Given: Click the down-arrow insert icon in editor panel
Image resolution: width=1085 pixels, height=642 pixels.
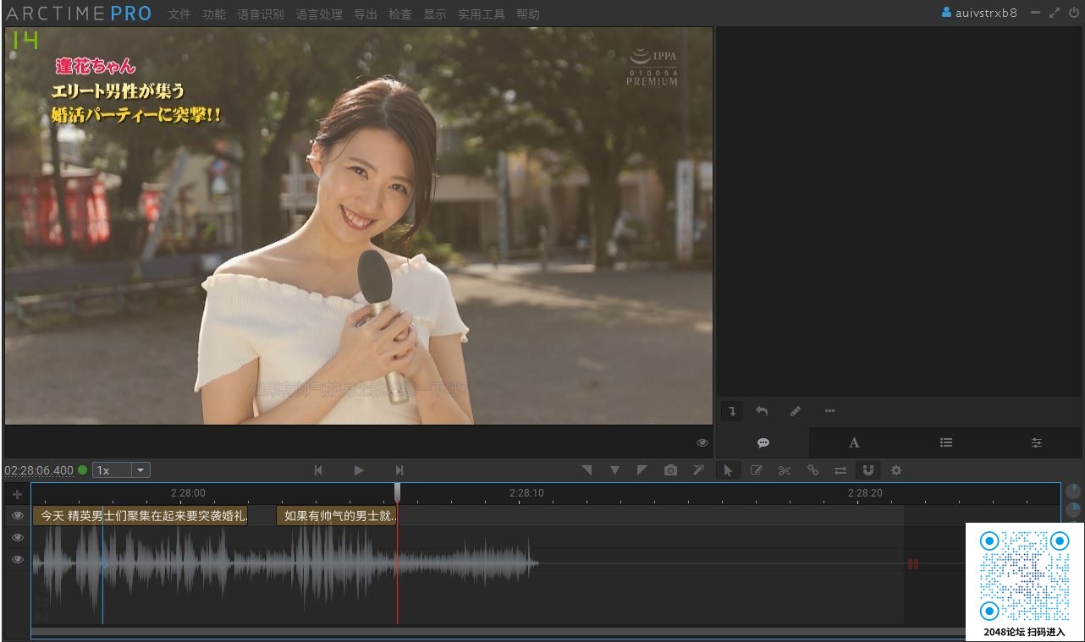Looking at the screenshot, I should pos(732,411).
